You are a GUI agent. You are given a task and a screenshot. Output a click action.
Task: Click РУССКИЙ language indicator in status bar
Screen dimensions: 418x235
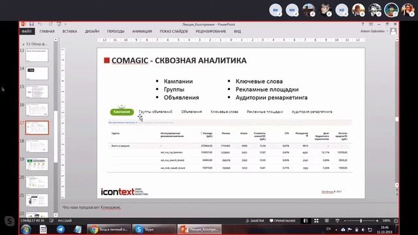(65, 221)
